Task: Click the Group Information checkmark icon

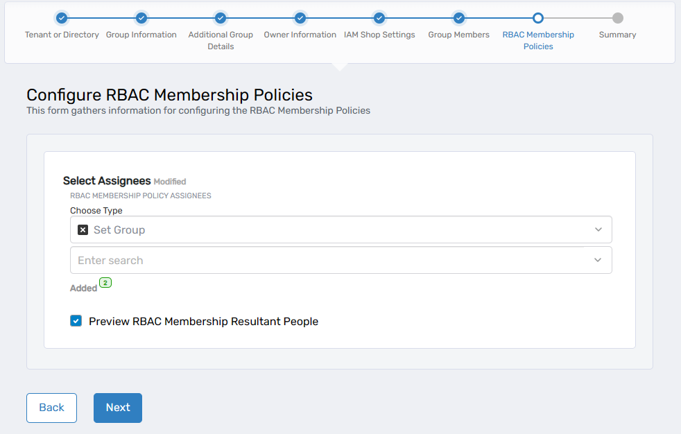Action: pyautogui.click(x=141, y=19)
